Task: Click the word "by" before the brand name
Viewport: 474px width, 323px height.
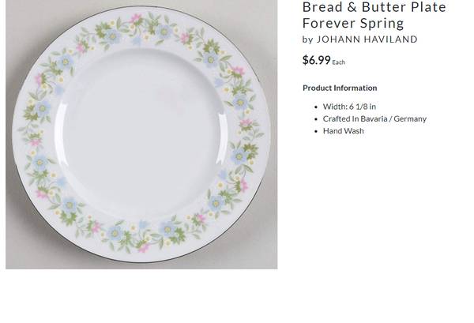Action: pos(307,39)
